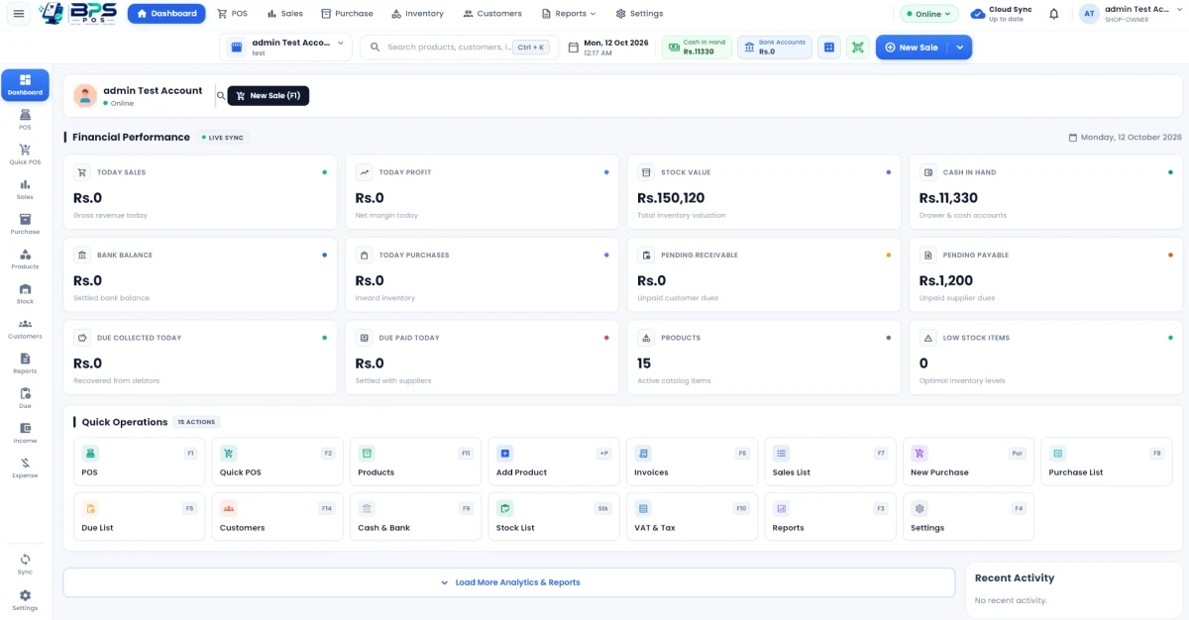Screen dimensions: 1189x620
Task: Open the Reports menu dropdown in top nav
Action: pyautogui.click(x=569, y=14)
